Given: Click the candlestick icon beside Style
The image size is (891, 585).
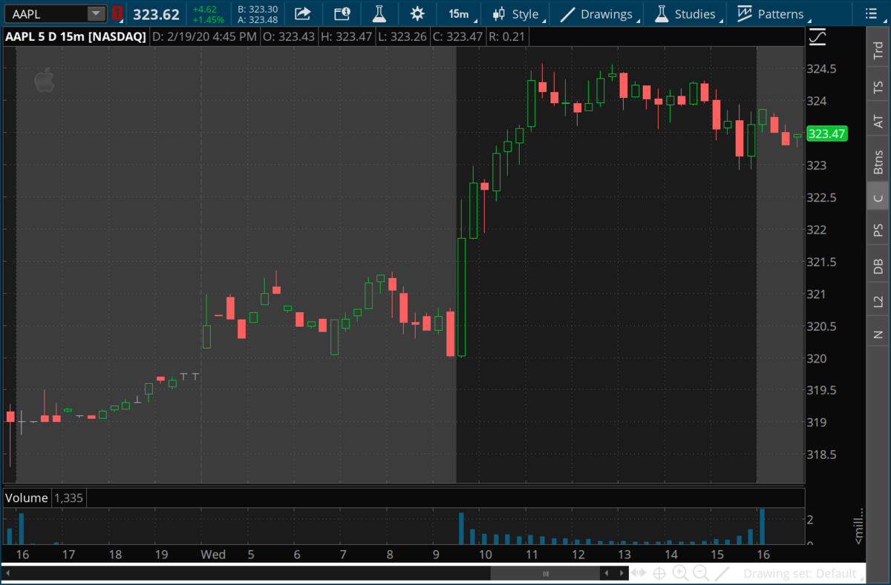Looking at the screenshot, I should [x=499, y=14].
